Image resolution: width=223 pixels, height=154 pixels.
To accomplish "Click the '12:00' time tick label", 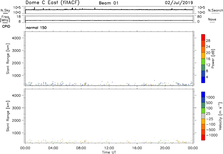I will [109, 148].
